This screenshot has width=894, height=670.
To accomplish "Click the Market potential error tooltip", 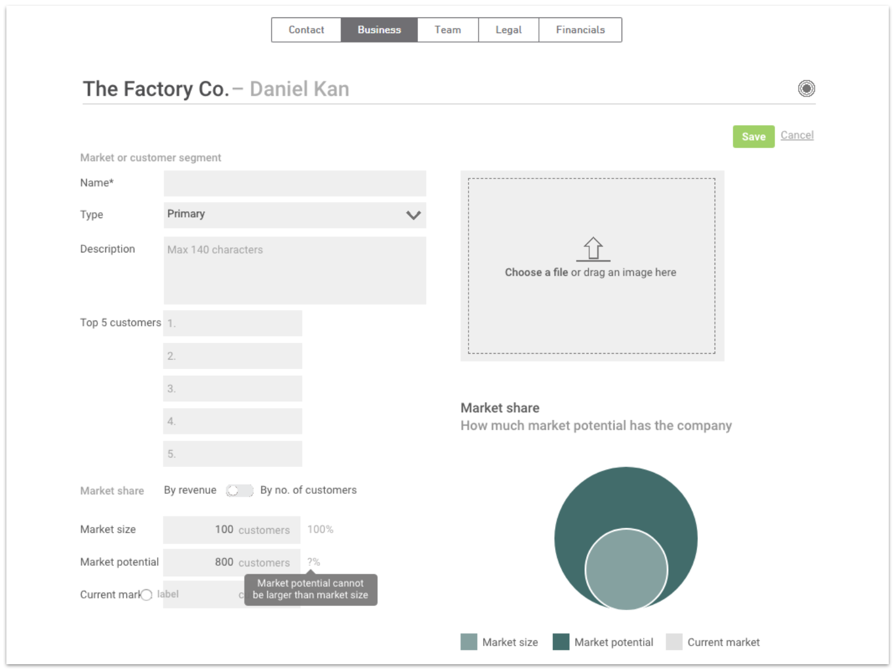I will pyautogui.click(x=311, y=589).
